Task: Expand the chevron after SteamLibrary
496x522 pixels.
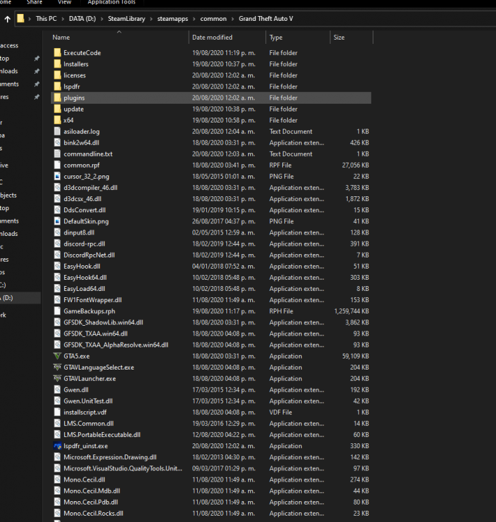Action: point(151,19)
